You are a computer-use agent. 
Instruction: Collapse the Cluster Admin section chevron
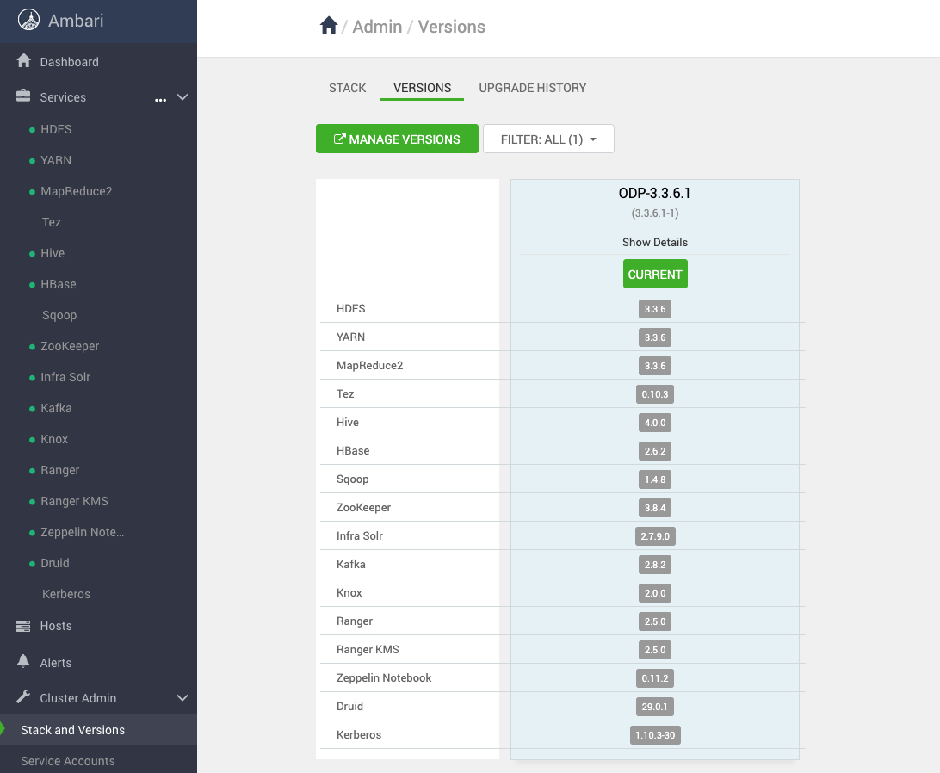(182, 697)
